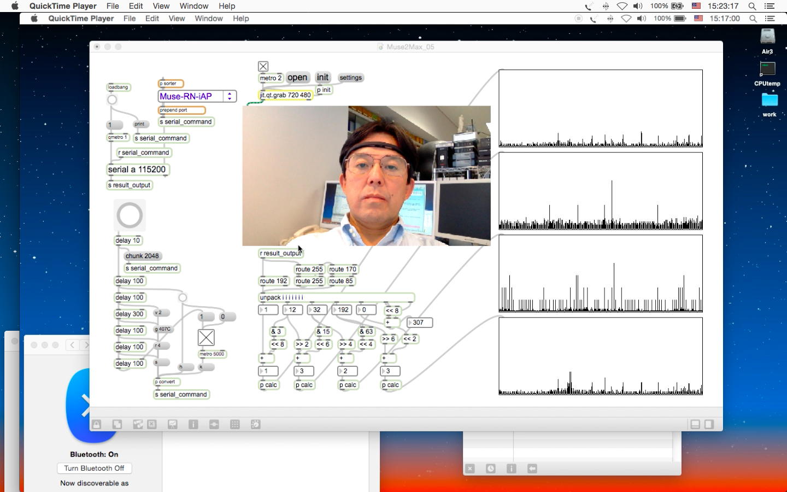Open the Window menu in menu bar
This screenshot has width=787, height=492.
tap(193, 6)
